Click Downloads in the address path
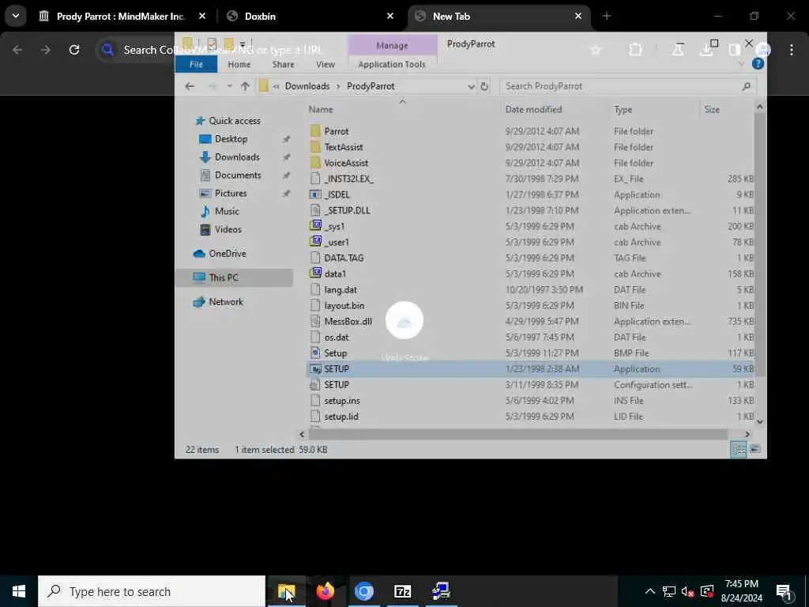Screen dimensions: 809x607 tap(307, 86)
